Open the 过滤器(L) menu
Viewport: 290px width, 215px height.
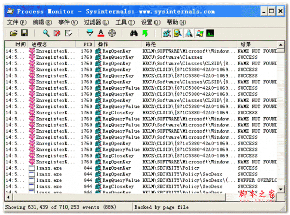tap(96, 22)
